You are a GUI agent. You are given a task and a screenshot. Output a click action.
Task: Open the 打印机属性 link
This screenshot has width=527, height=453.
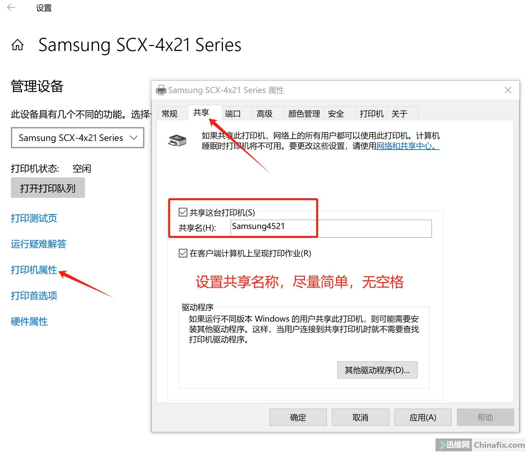[34, 270]
